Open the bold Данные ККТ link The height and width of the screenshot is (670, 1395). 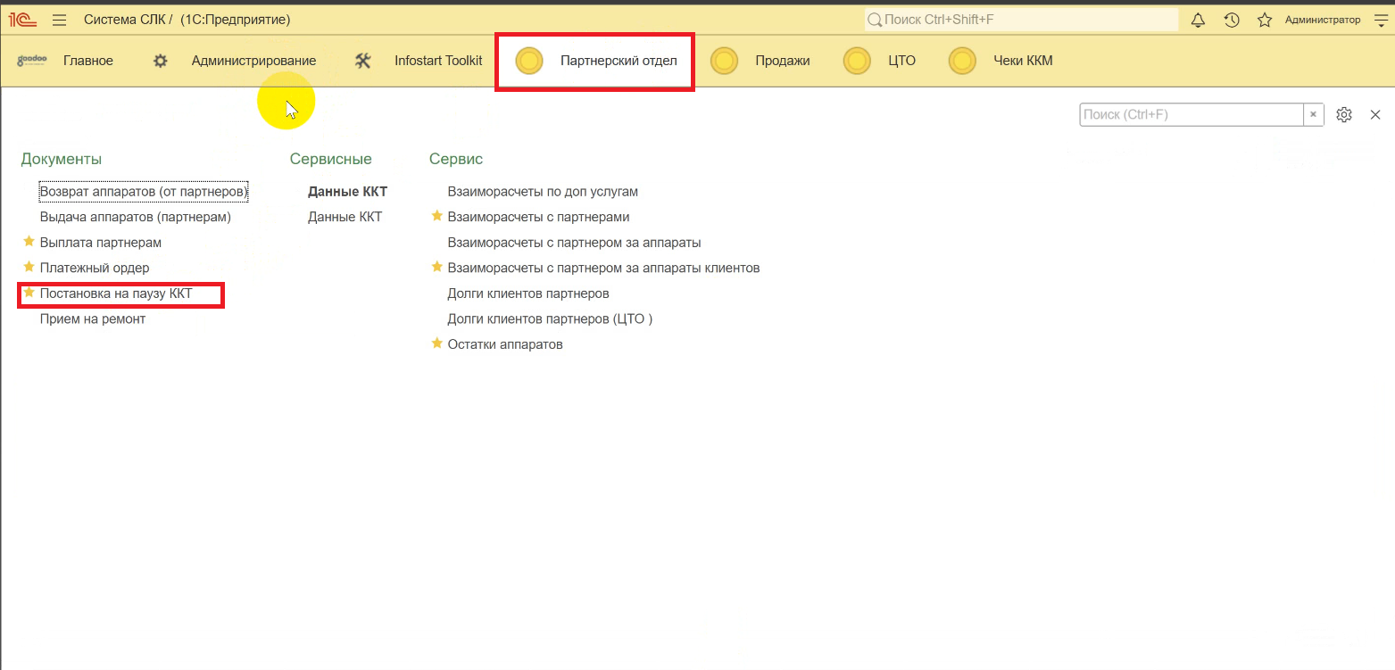coord(348,192)
